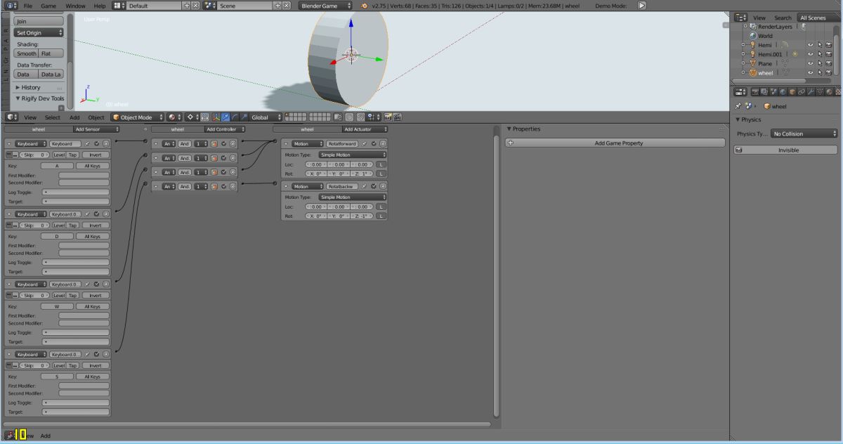
Task: Open the Add Actuator dropdown
Action: [365, 129]
